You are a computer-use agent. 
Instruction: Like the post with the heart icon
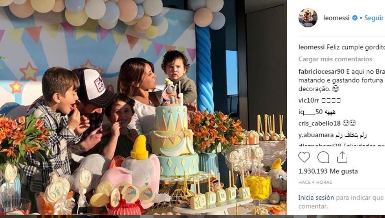pos(304,157)
